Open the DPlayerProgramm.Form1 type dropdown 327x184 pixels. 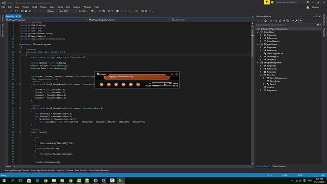(129, 20)
